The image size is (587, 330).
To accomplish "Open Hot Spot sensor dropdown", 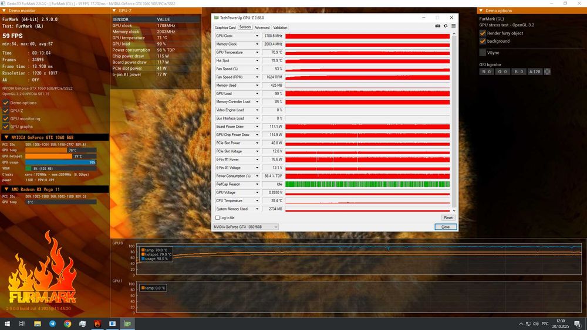I will pos(257,60).
